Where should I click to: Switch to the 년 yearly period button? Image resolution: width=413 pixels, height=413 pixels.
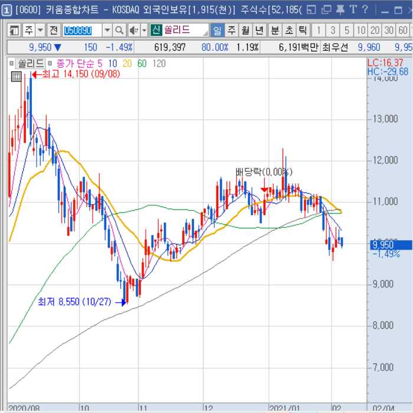[x=260, y=31]
